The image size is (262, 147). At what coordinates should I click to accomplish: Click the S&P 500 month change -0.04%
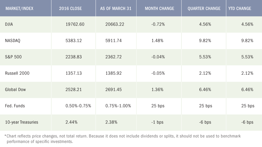coord(158,57)
